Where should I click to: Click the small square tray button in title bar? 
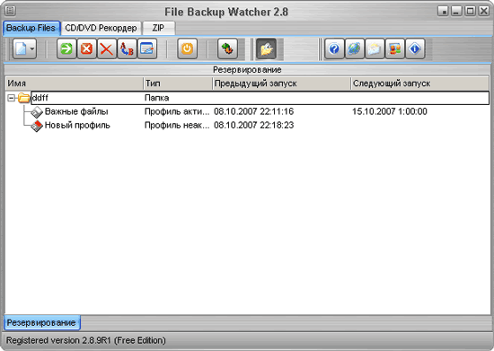pos(443,12)
